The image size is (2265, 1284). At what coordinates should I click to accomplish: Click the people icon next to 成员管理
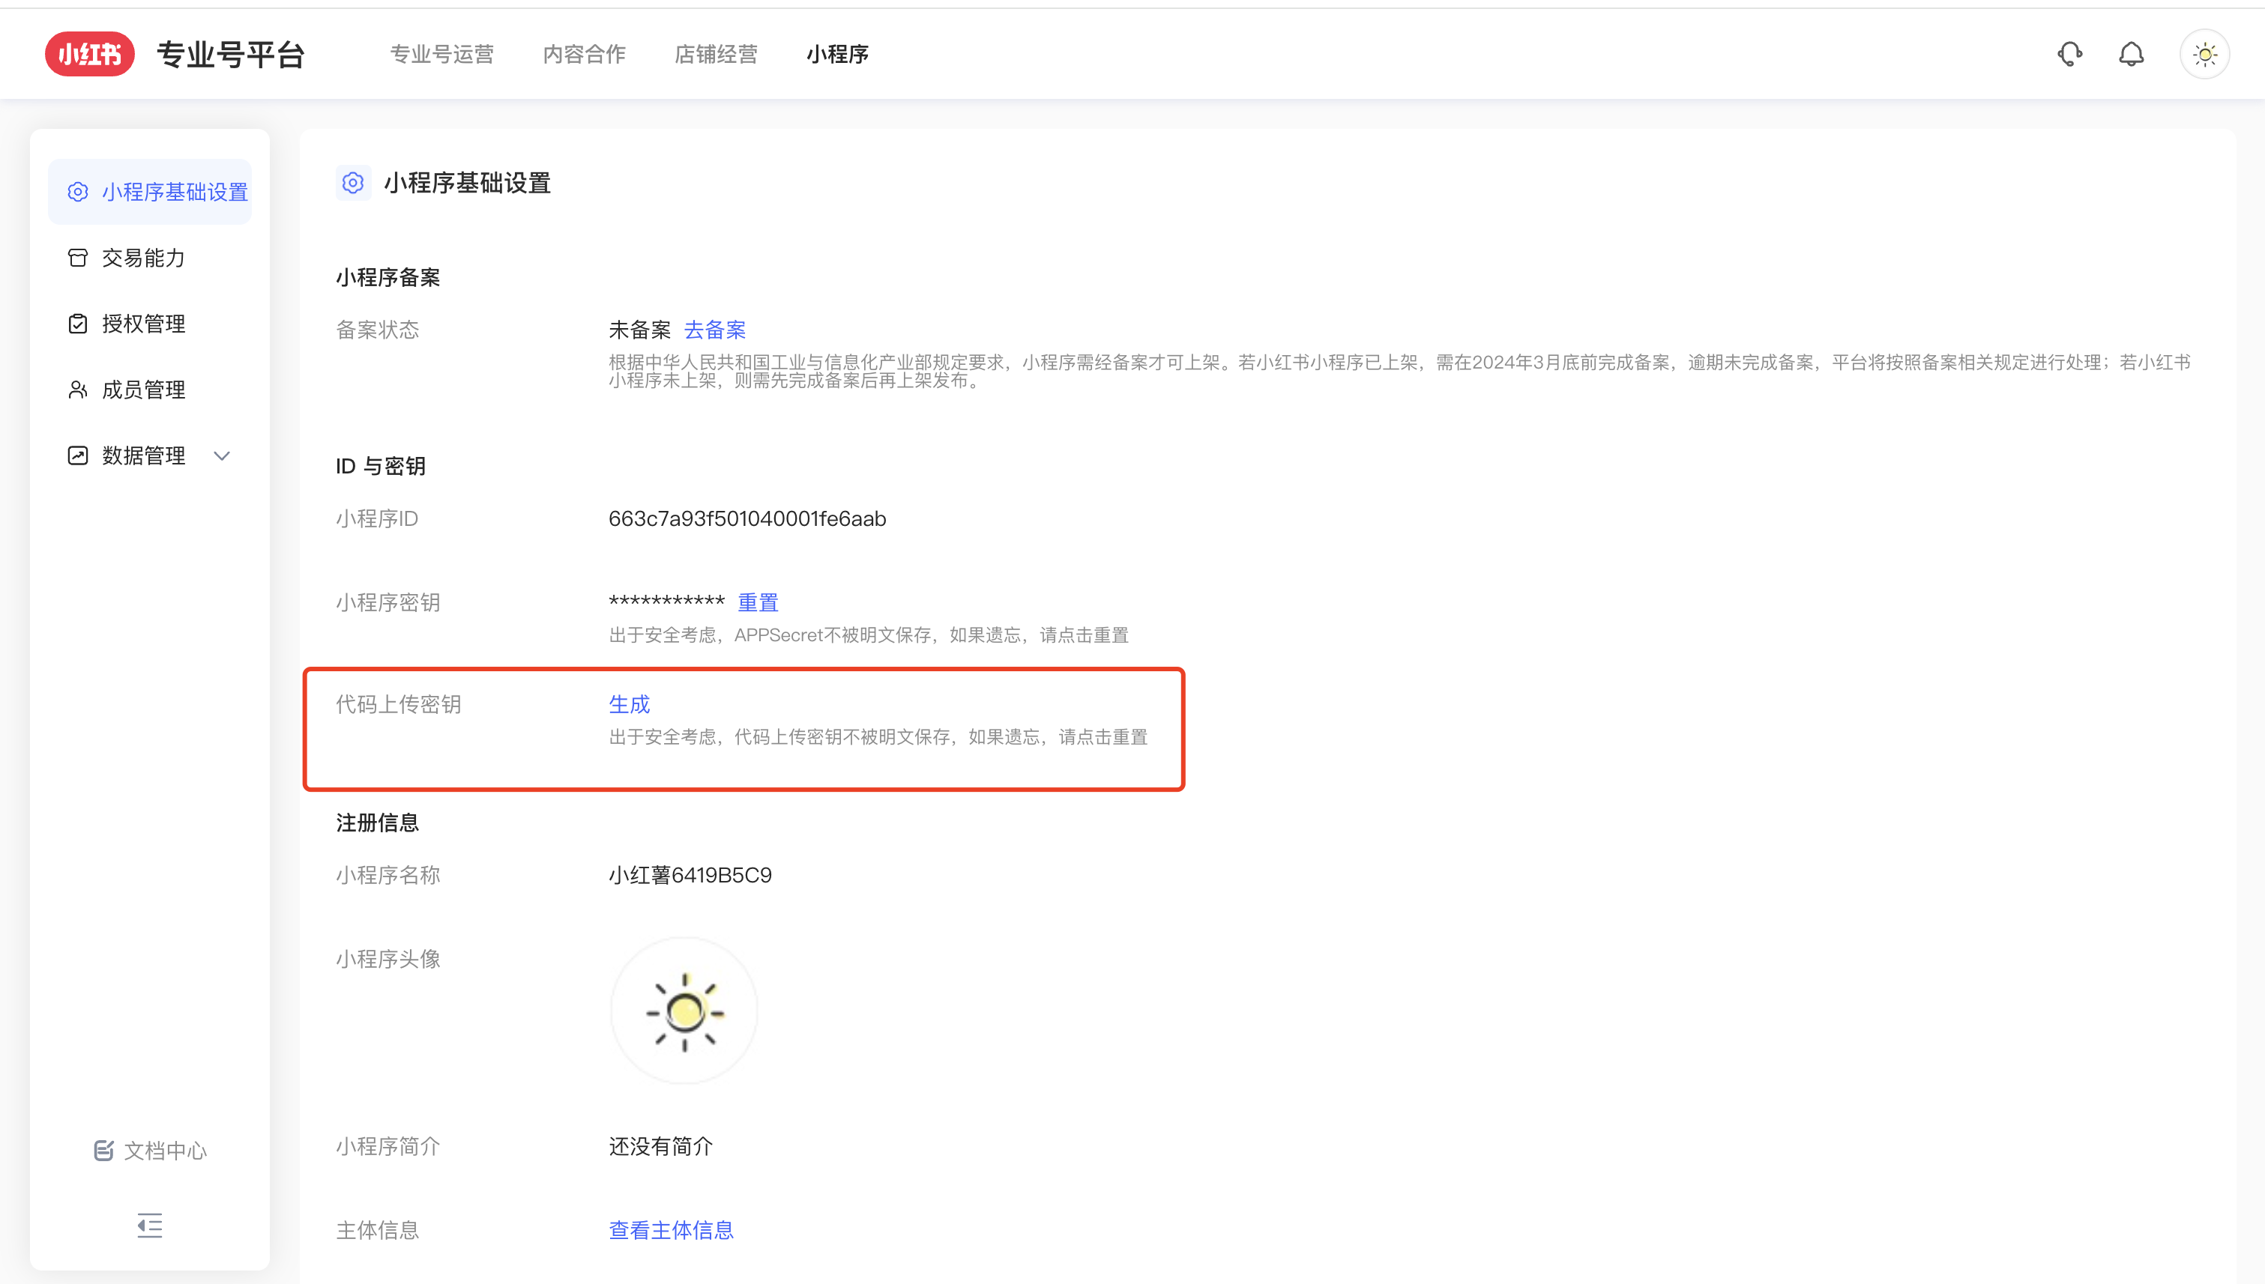78,390
